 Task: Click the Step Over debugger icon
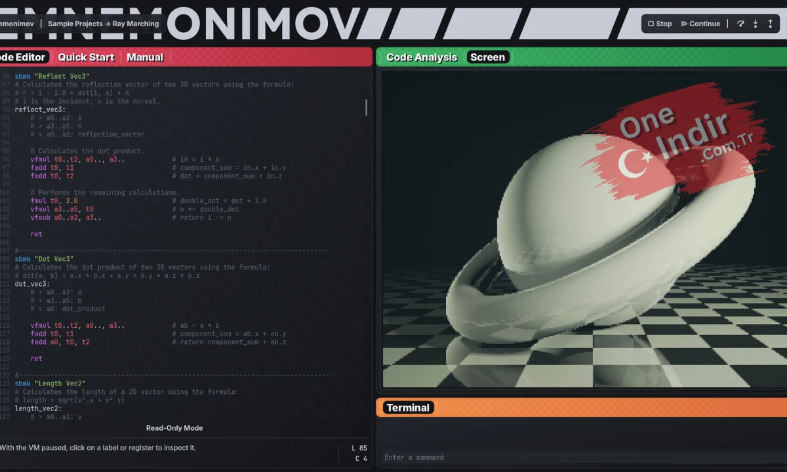[x=740, y=24]
